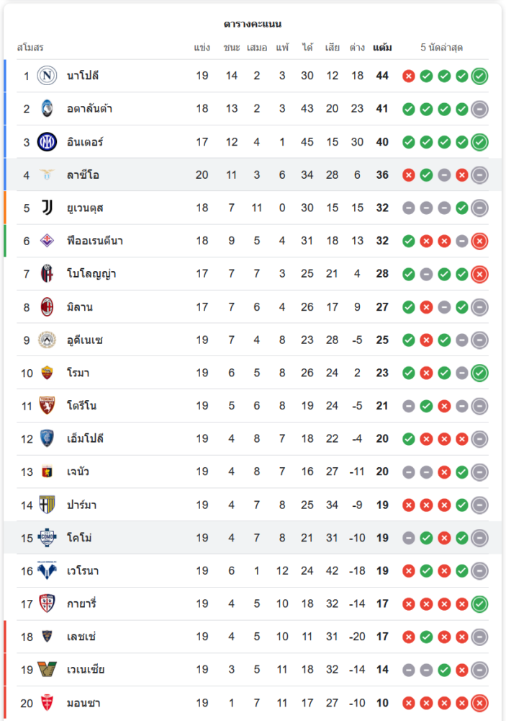Click the Cagliari club crest icon

point(47,603)
